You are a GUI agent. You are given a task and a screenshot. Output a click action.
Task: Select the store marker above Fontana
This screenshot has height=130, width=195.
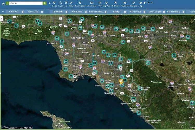[153, 29]
